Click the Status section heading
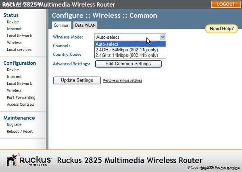242x172 pixels. point(11,15)
